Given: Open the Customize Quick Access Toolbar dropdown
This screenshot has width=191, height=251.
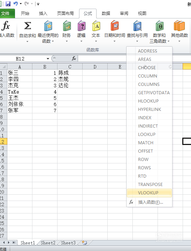Looking at the screenshot, I should [38, 4].
